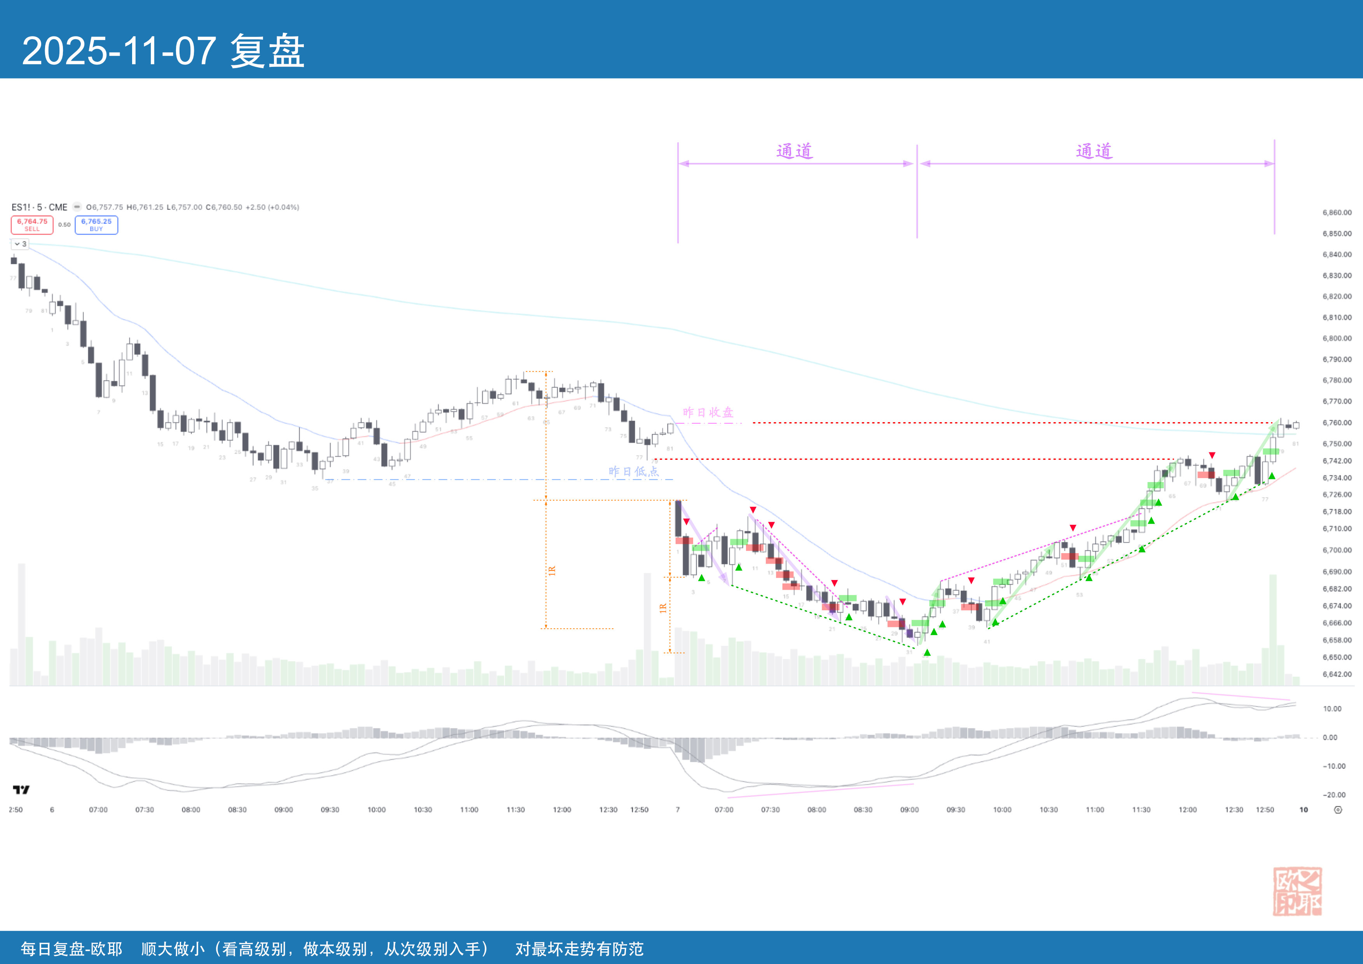Expand the indicators legend chevron showing 3
This screenshot has height=964, width=1363.
point(20,244)
